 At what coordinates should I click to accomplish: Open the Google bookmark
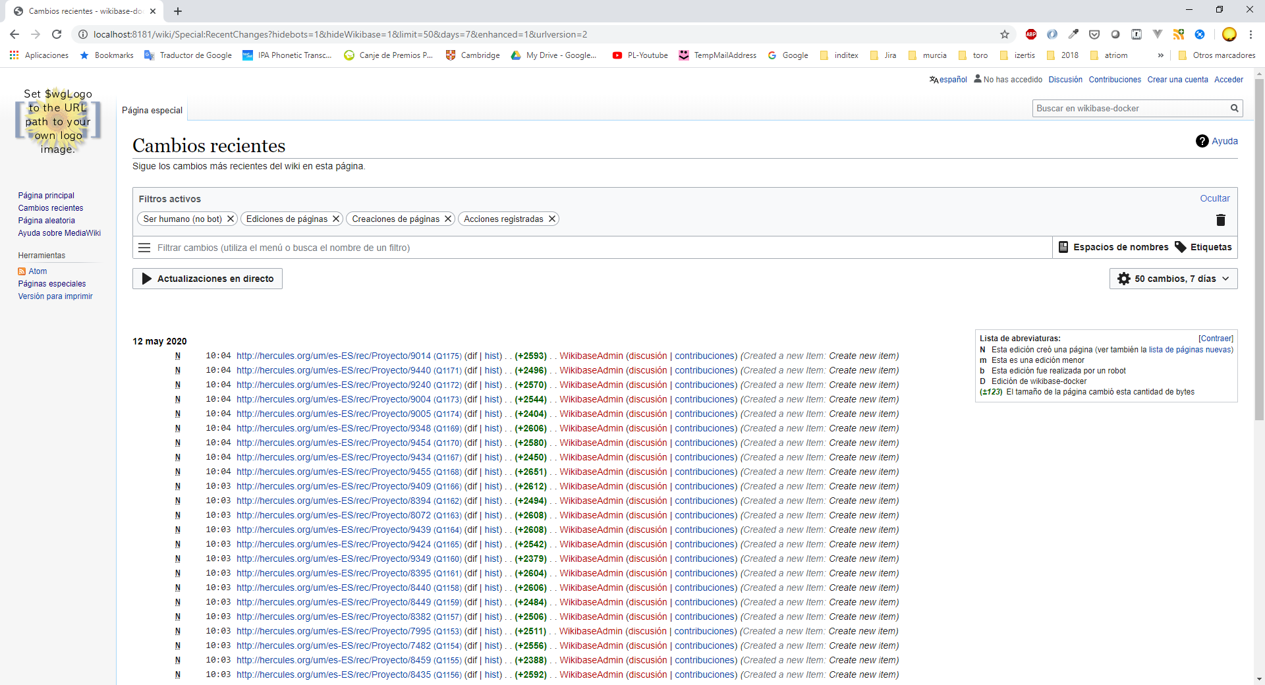pos(788,55)
